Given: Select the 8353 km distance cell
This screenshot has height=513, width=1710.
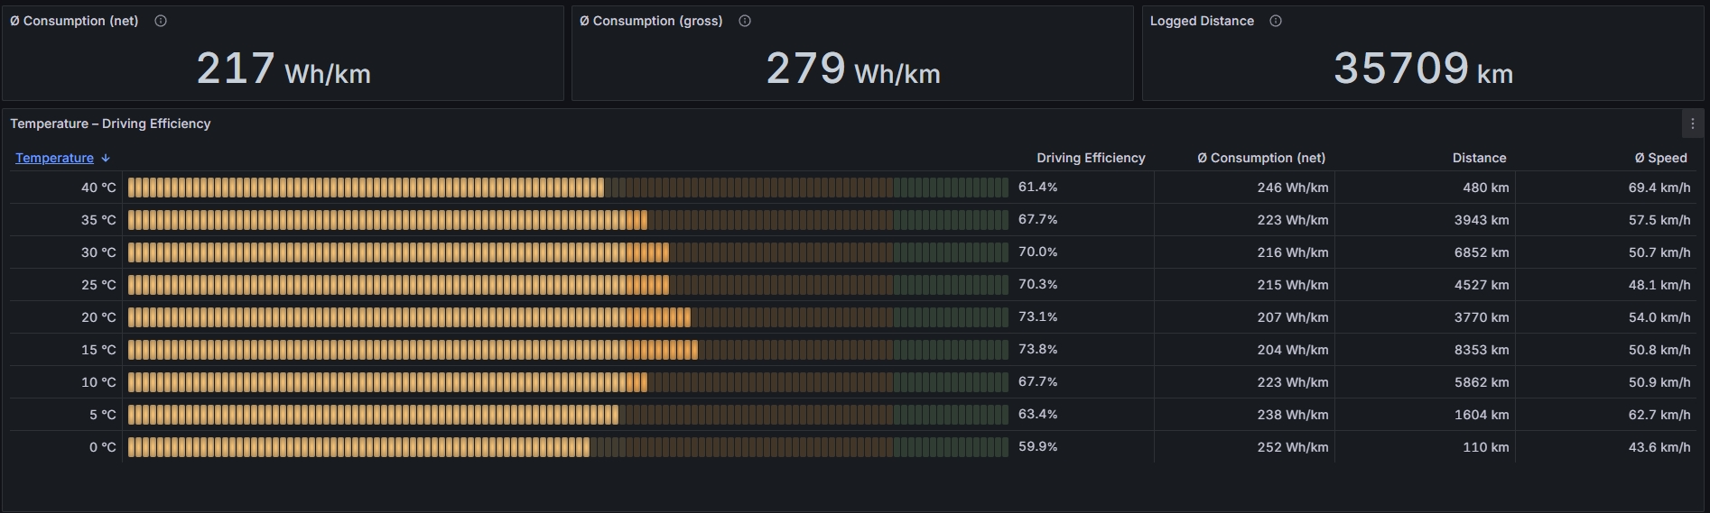Looking at the screenshot, I should pos(1481,350).
